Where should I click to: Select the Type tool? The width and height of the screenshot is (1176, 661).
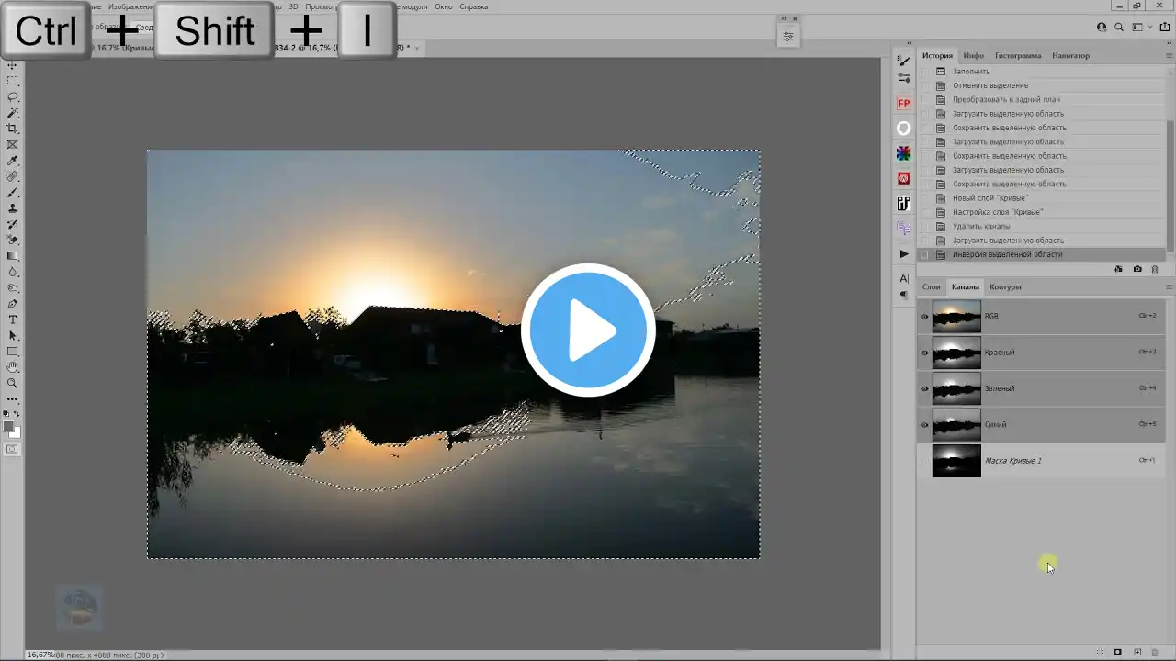(x=13, y=319)
